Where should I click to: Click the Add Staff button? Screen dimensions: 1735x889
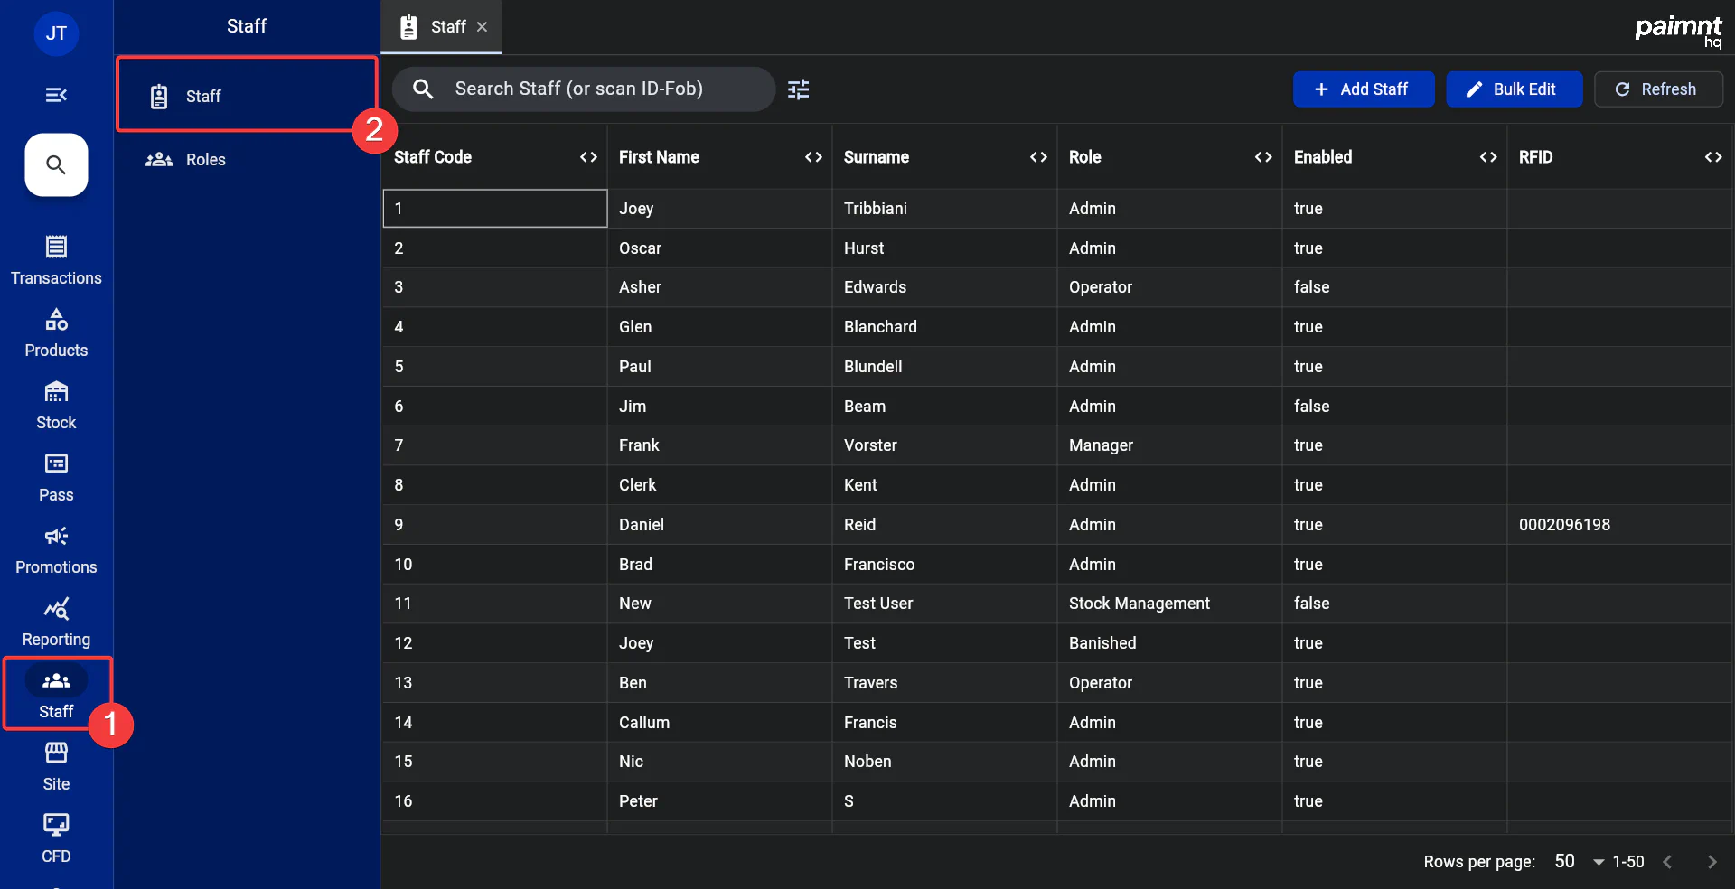[1363, 89]
